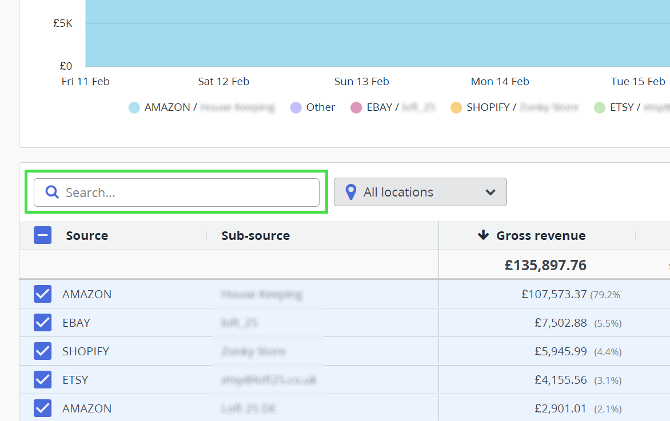Expand the All locations dropdown chevron

pos(490,193)
